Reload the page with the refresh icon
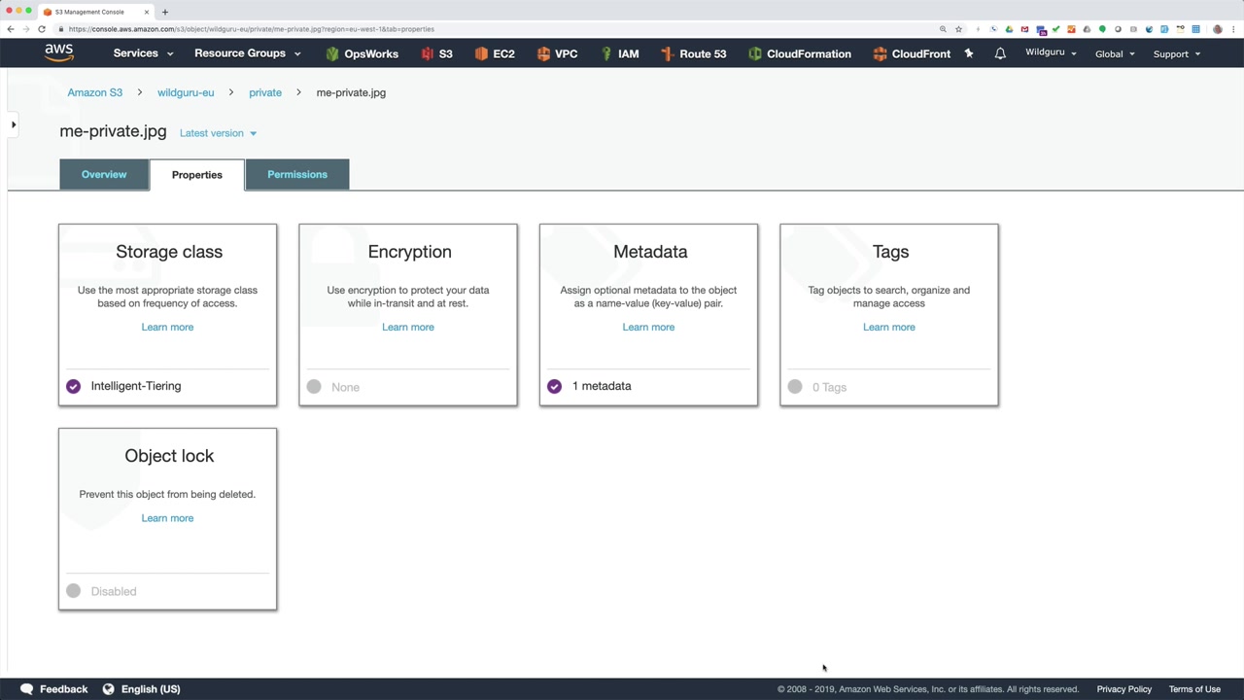Image resolution: width=1244 pixels, height=700 pixels. pyautogui.click(x=42, y=29)
